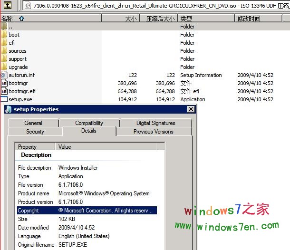Click the ISO path address field

(x=156, y=6)
